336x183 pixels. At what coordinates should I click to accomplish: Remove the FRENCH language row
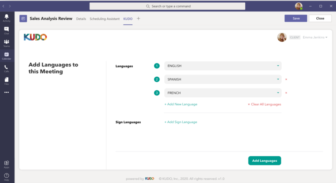286,93
